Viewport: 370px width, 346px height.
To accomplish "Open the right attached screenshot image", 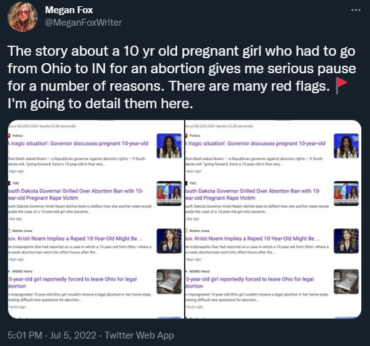I will (x=273, y=219).
